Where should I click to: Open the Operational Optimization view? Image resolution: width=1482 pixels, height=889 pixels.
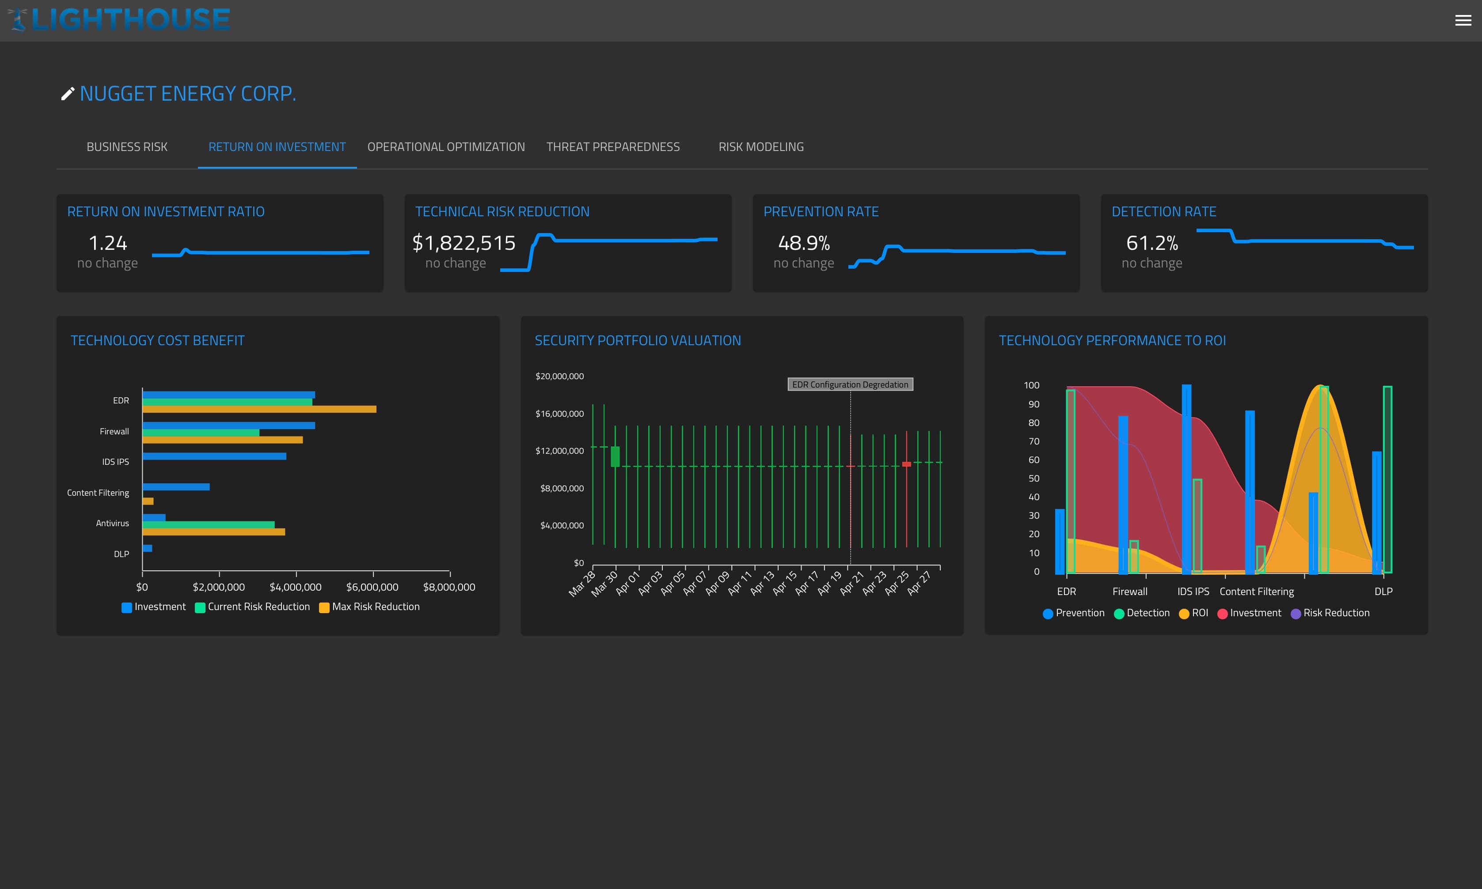tap(447, 146)
